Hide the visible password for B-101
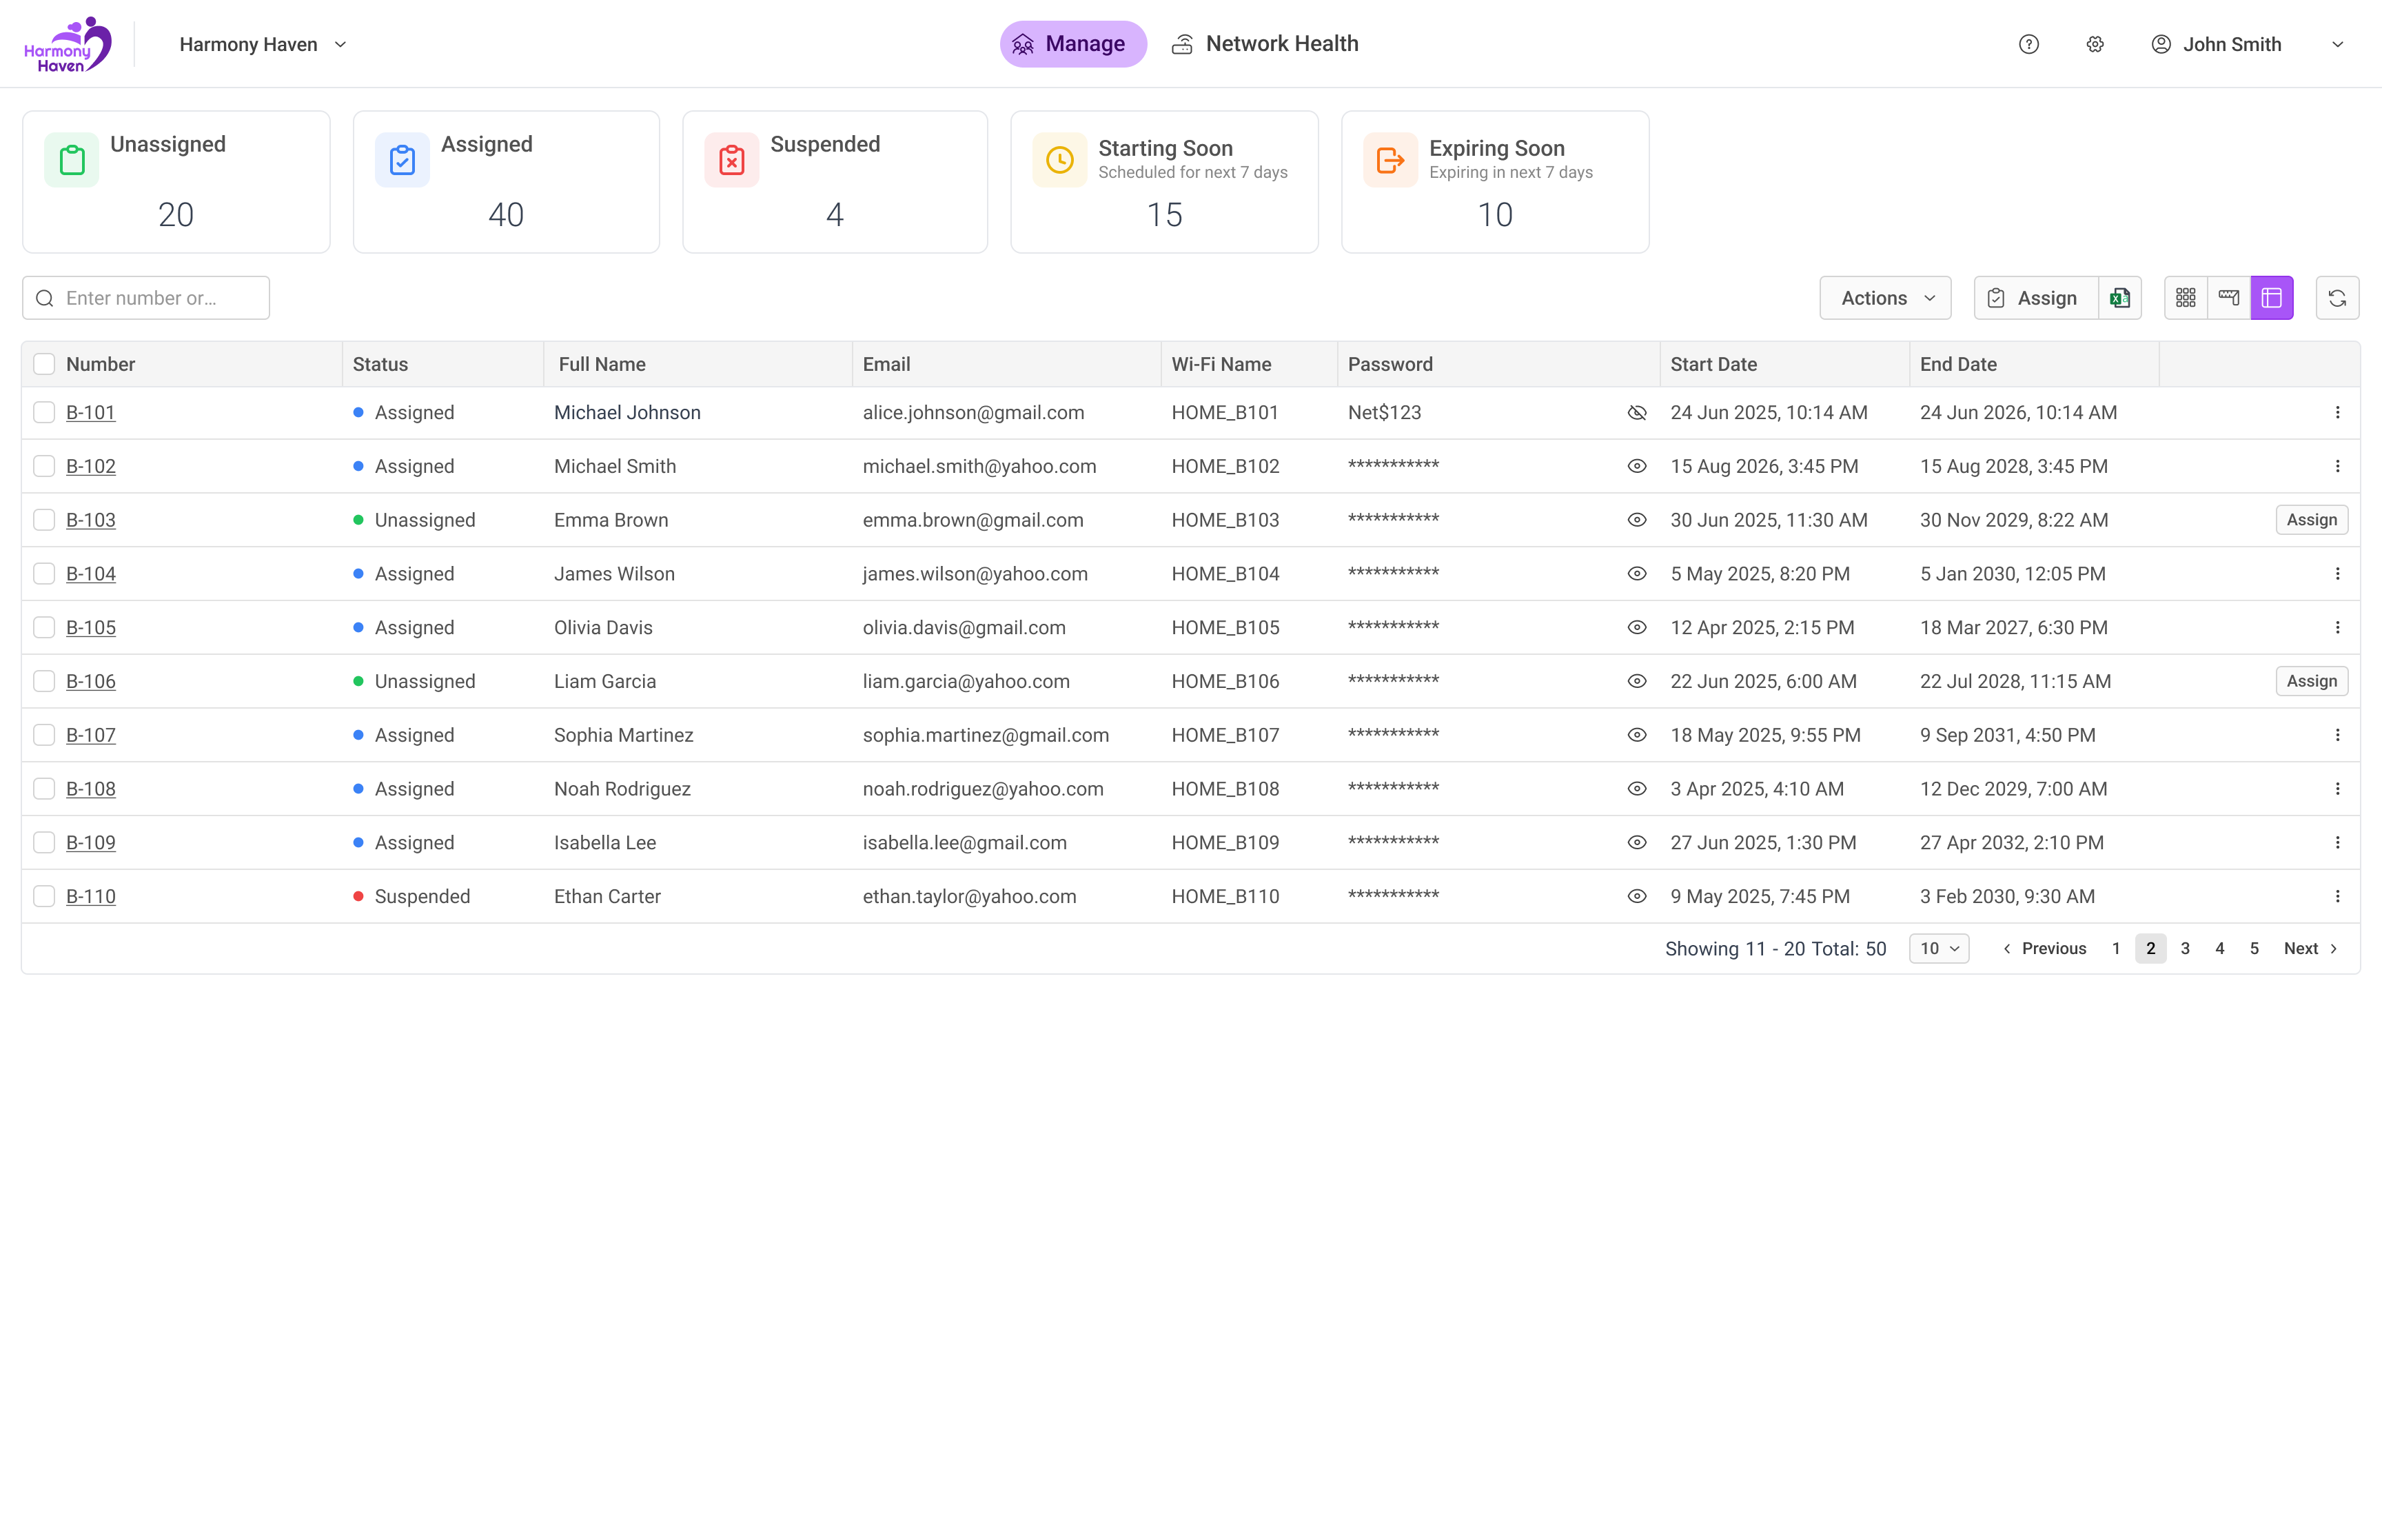Image resolution: width=2382 pixels, height=1540 pixels. [x=1636, y=413]
